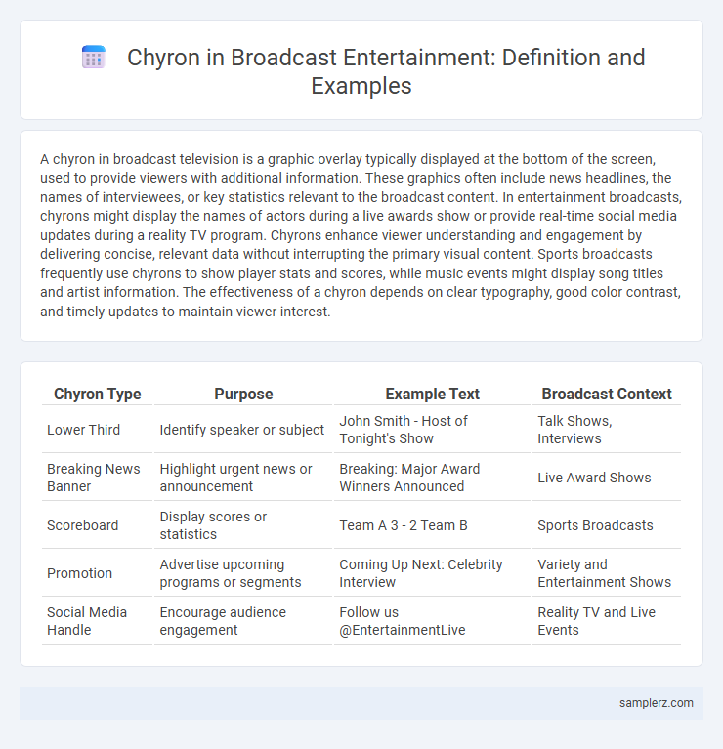Viewport: 723px width, 749px height.
Task: Select the 'Social Media Handle' cell
Action: pos(97,620)
